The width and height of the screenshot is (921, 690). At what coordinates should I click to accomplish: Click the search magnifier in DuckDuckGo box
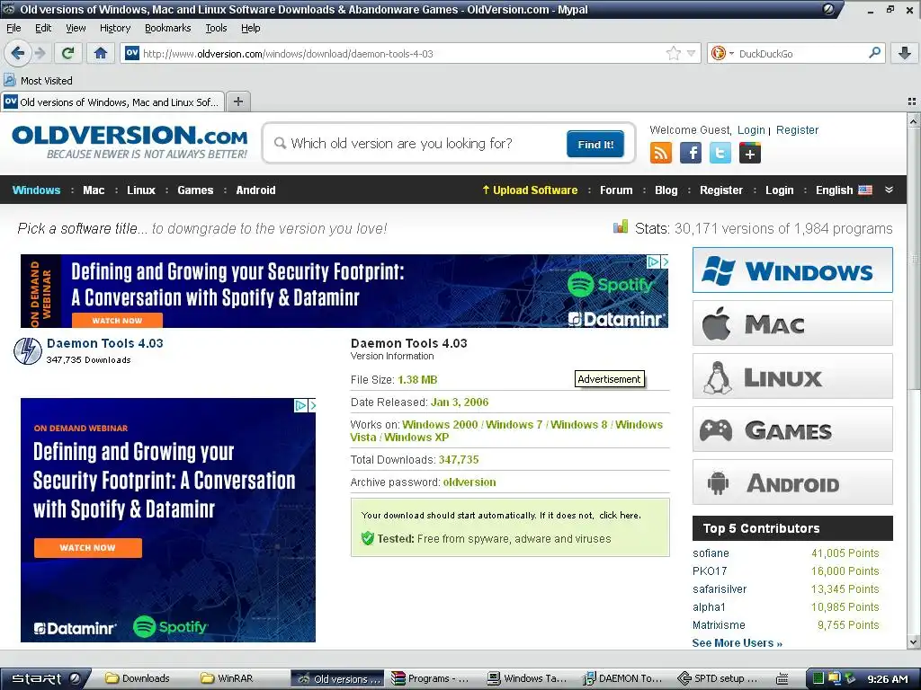tap(874, 53)
